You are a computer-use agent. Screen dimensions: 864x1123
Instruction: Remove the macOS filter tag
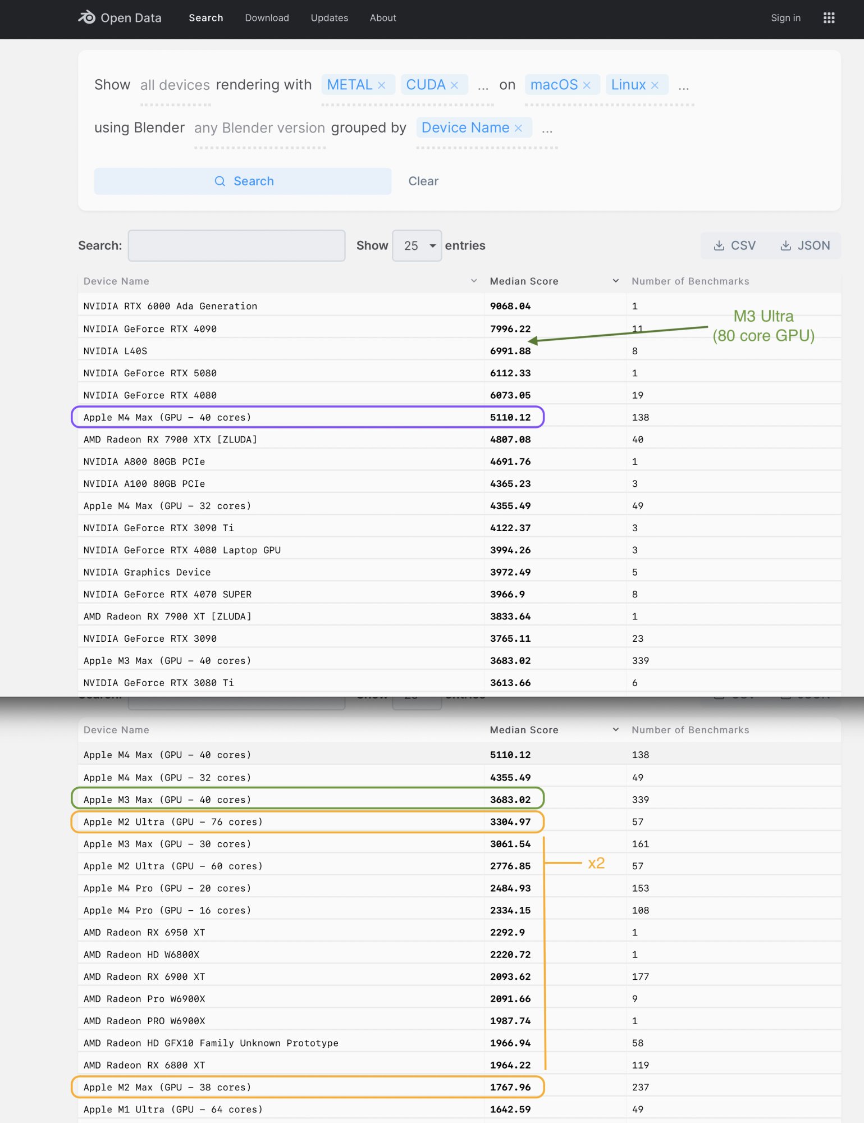[587, 85]
